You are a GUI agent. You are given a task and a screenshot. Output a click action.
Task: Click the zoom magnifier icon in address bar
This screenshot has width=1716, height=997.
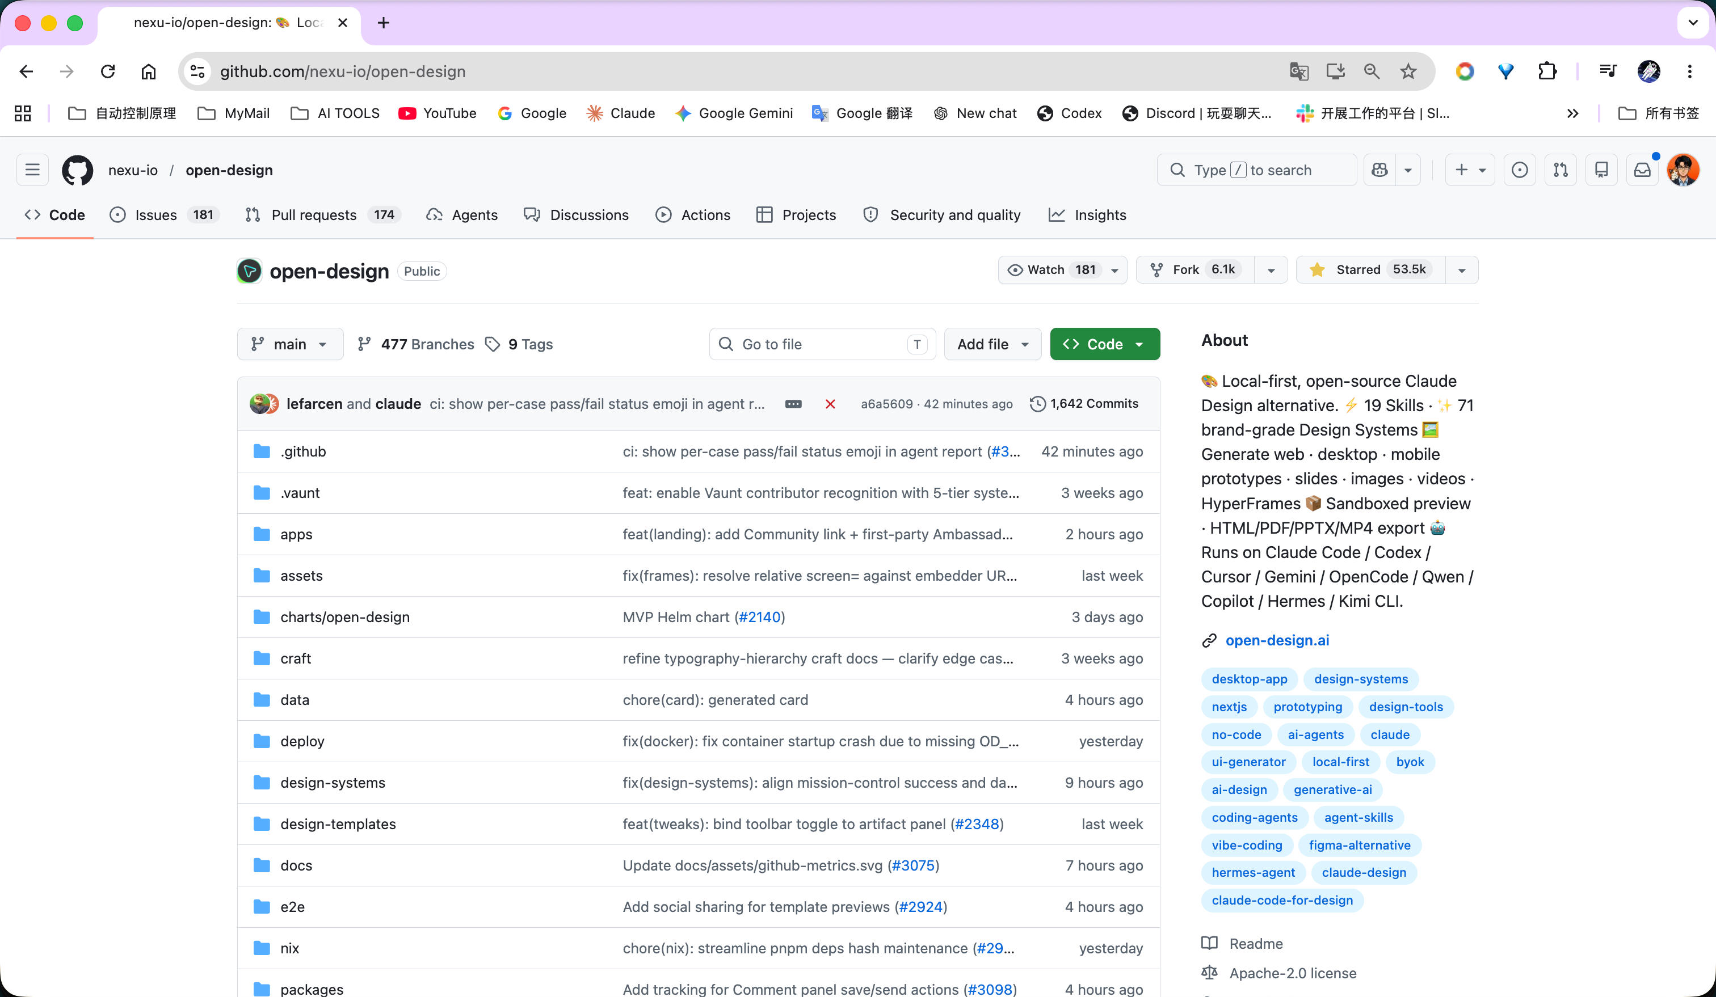coord(1372,71)
